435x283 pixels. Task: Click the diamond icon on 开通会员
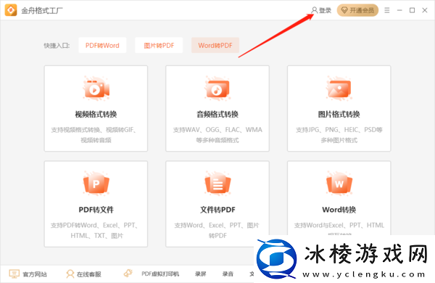click(x=344, y=10)
